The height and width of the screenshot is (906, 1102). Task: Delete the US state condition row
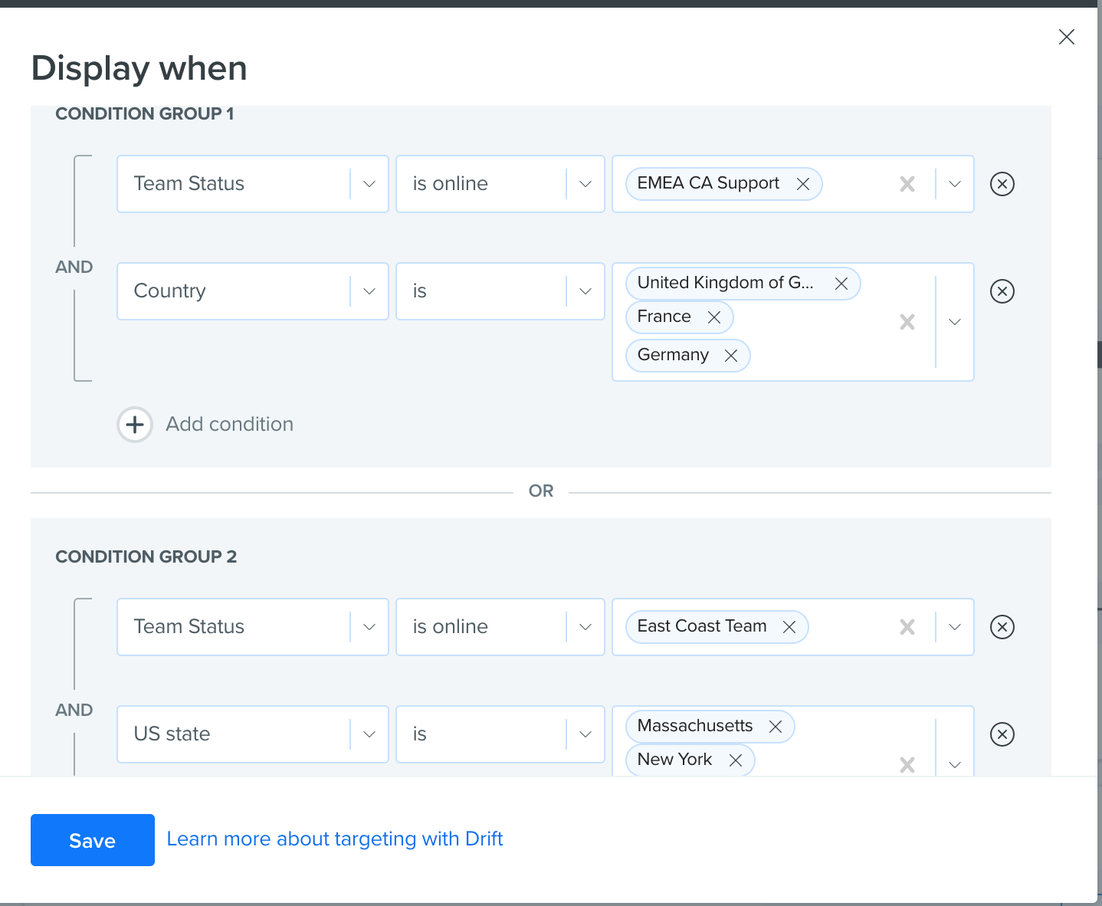click(1002, 734)
